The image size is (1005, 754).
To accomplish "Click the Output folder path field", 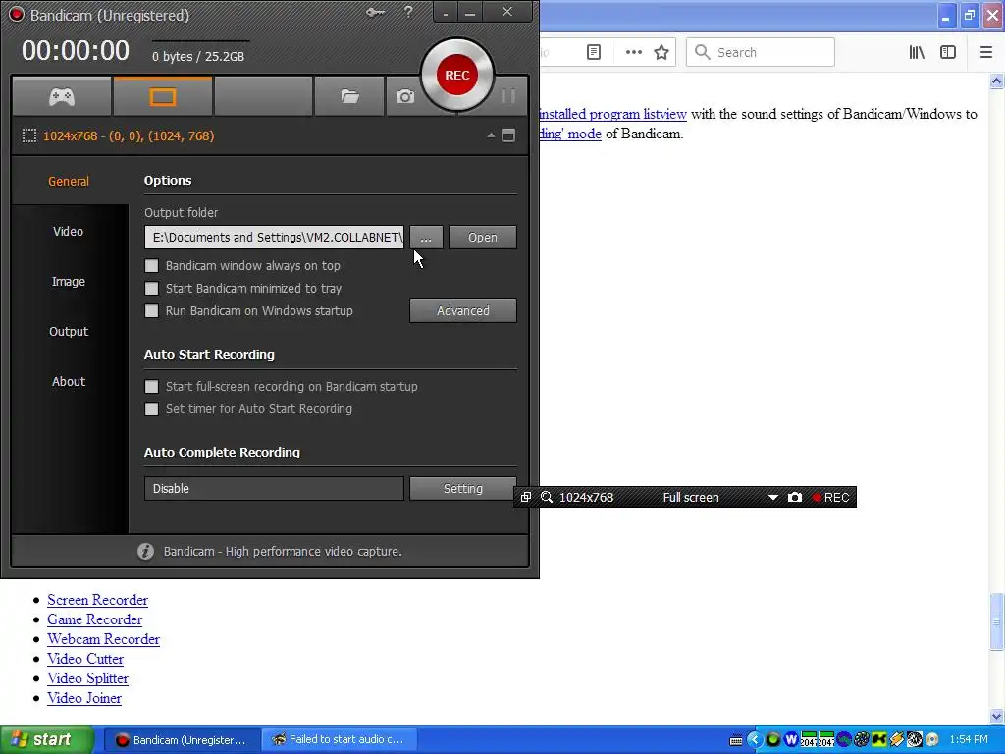I will pyautogui.click(x=275, y=238).
